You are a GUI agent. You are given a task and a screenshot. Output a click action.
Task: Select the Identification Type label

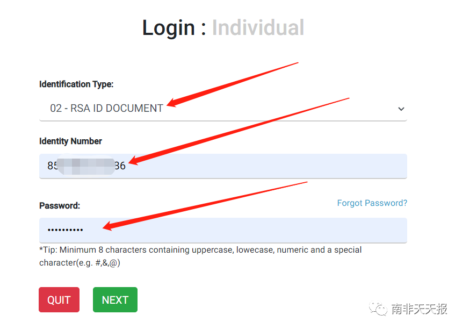click(x=76, y=84)
